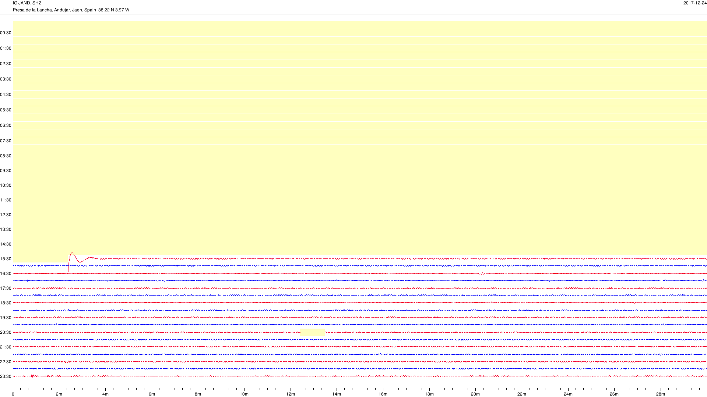This screenshot has width=707, height=397.
Task: Click the 04:30 time label
Action: tap(6, 94)
